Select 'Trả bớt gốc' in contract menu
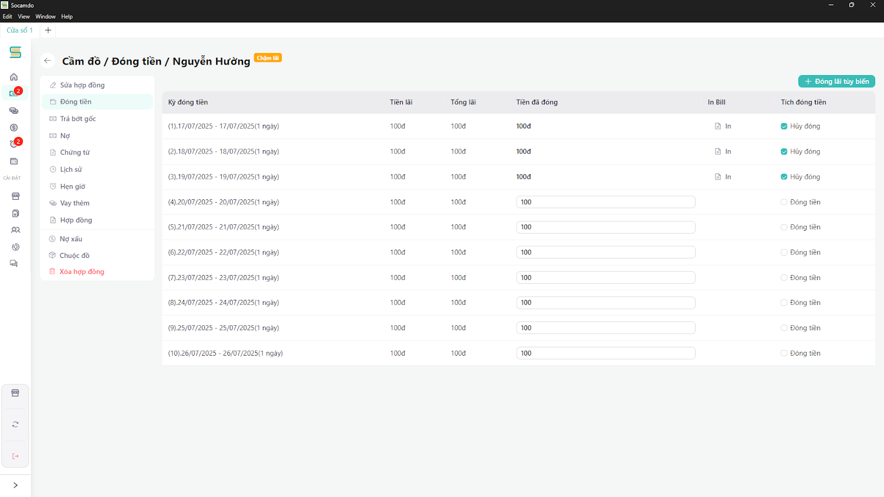Image resolution: width=884 pixels, height=497 pixels. 78,119
